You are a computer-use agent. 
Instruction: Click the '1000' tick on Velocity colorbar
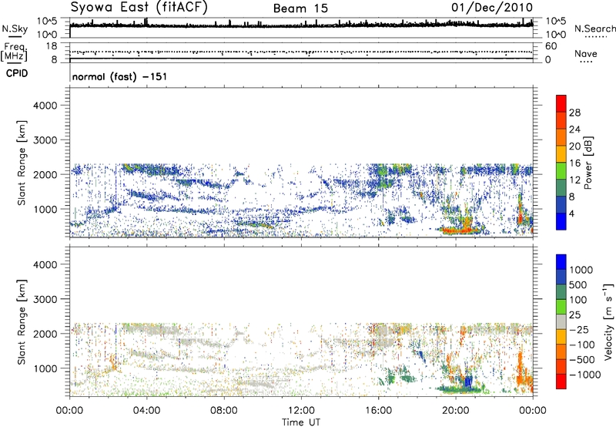581,270
